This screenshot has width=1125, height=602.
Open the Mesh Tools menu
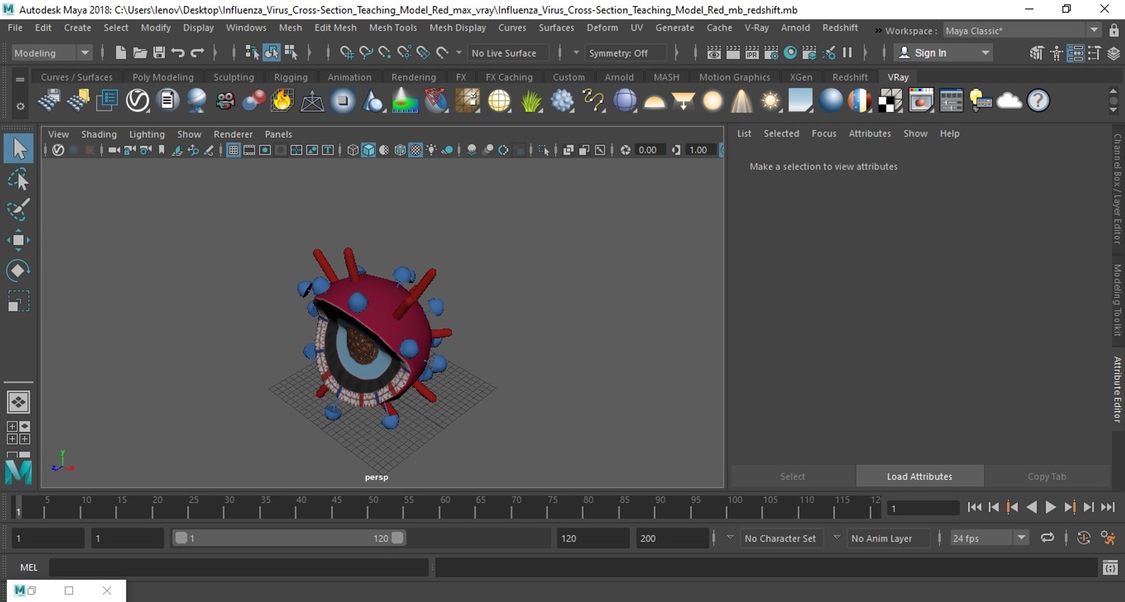coord(393,28)
